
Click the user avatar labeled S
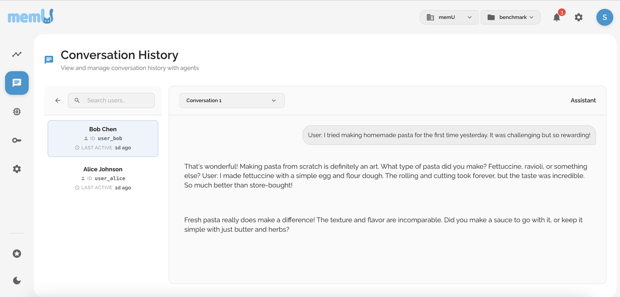click(604, 17)
